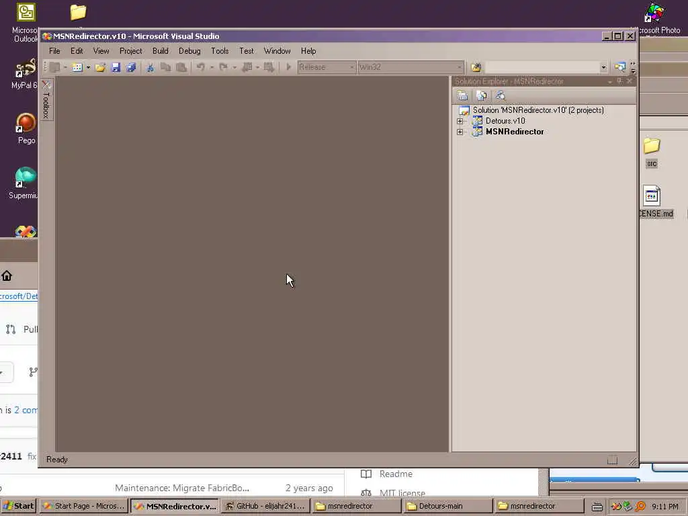Click the Solution Explorer window icon in toolbar
Viewport: 688px width, 516px height.
pyautogui.click(x=619, y=67)
